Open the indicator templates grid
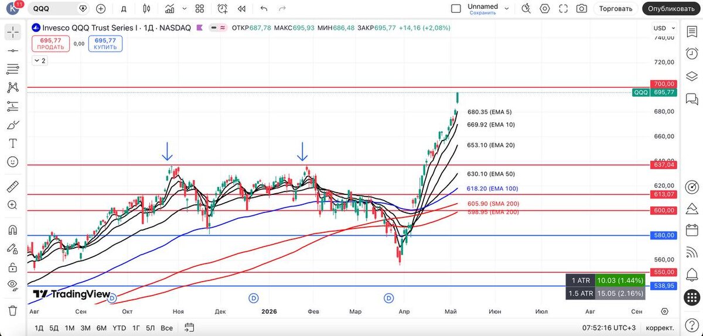 (200, 9)
